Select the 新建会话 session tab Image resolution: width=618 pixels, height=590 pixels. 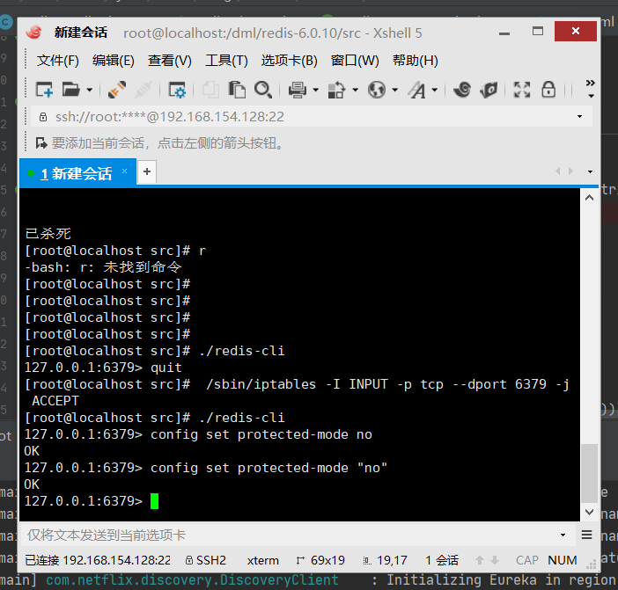[77, 173]
